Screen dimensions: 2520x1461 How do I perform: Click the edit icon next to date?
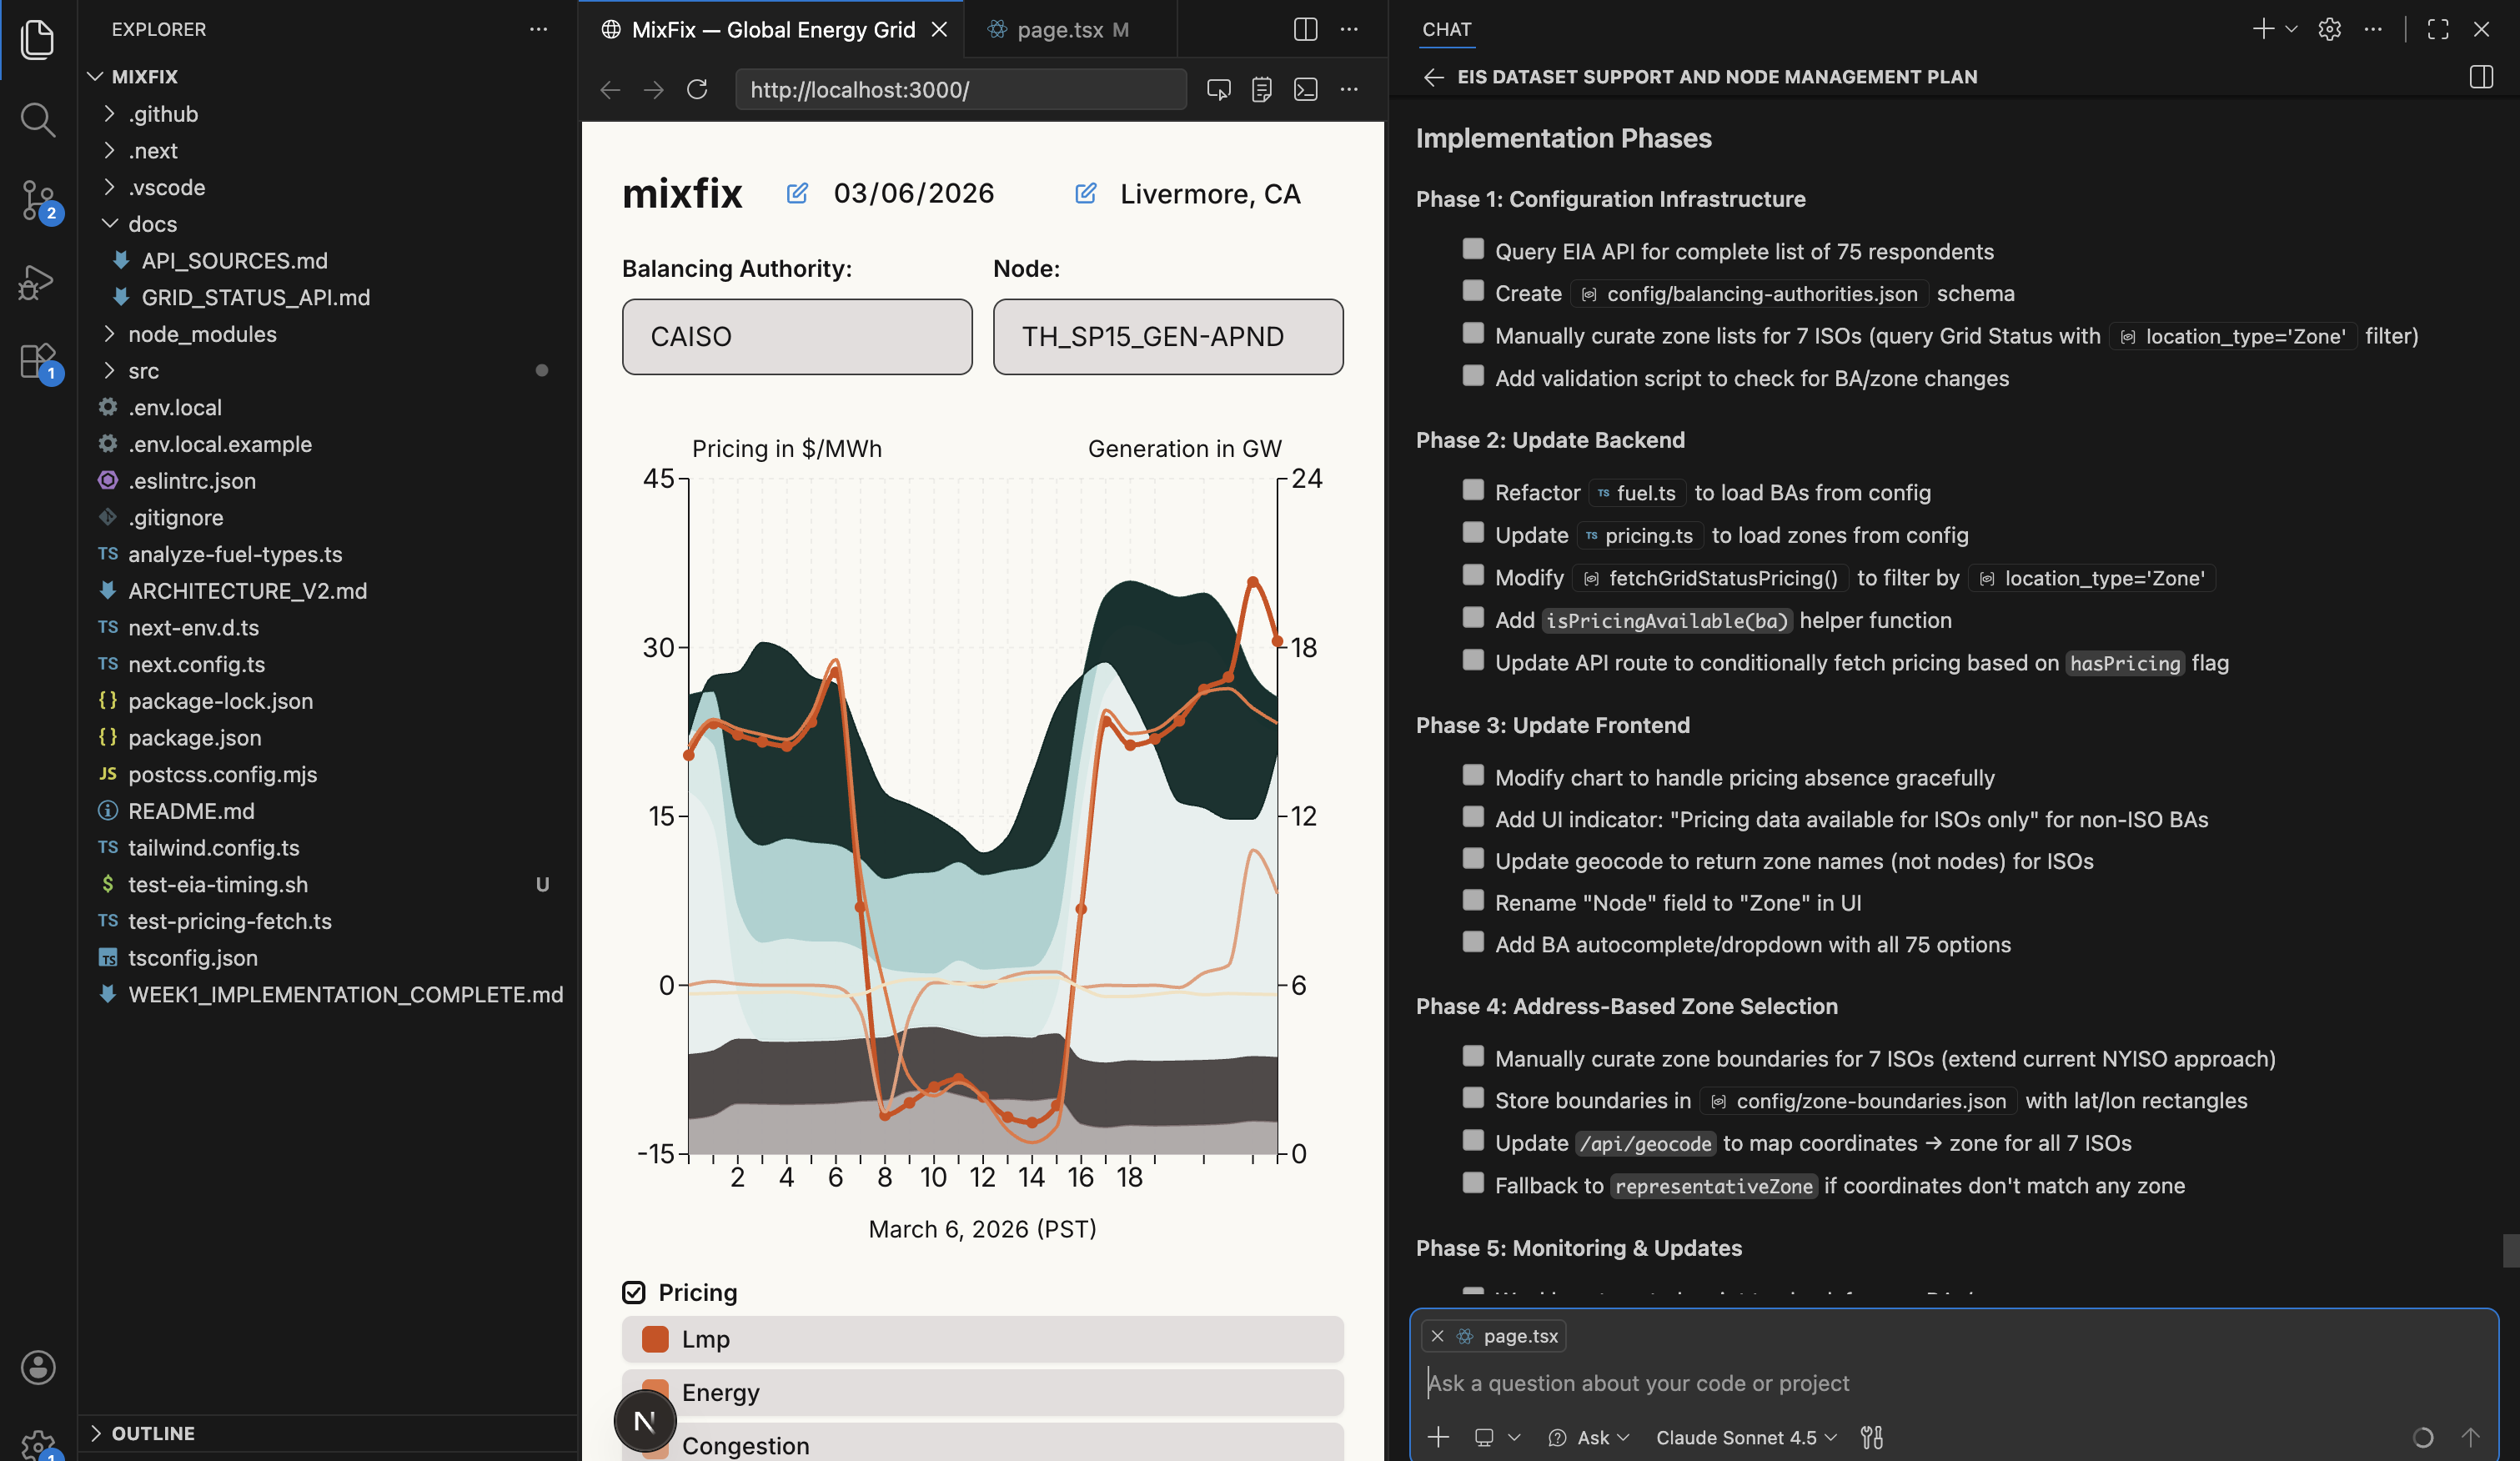797,194
